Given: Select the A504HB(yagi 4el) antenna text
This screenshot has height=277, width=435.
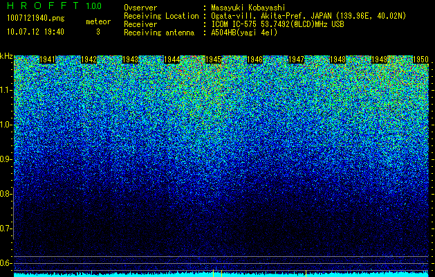Looking at the screenshot, I should [244, 33].
